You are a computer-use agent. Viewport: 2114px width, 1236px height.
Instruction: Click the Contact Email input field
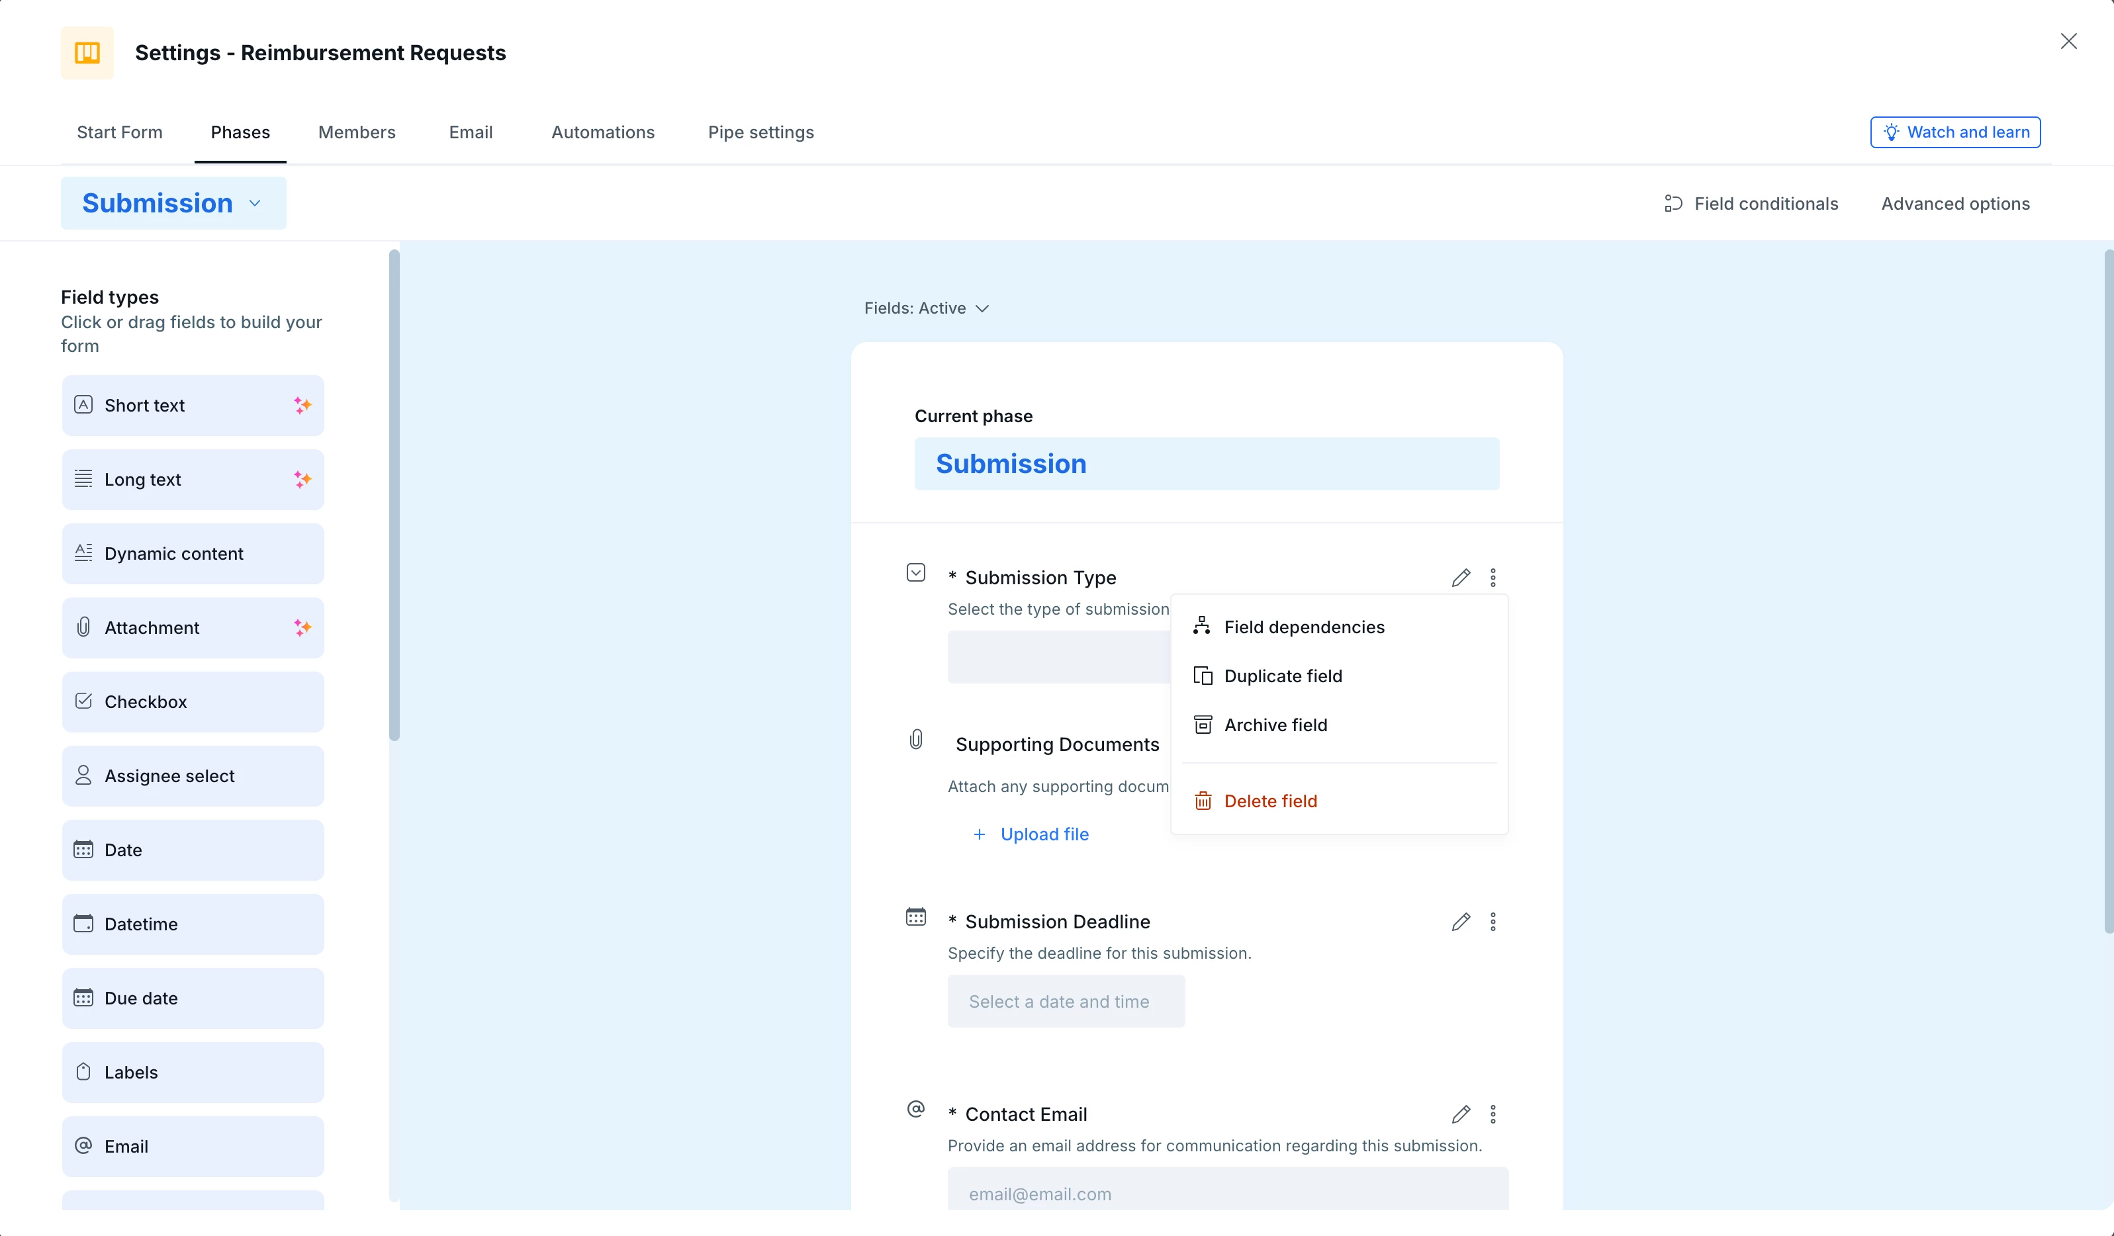[x=1227, y=1192]
